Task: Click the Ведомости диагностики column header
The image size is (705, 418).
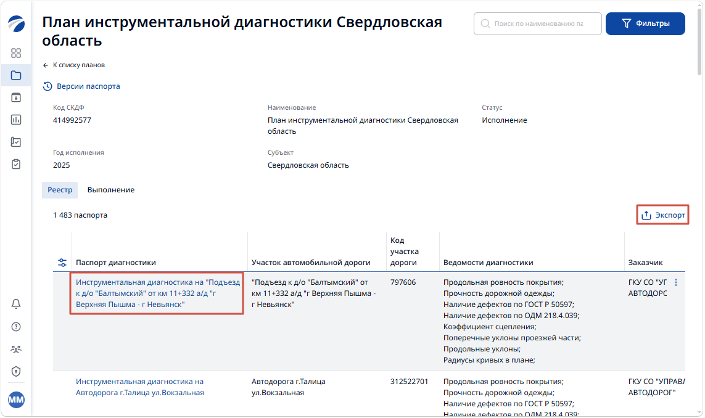Action: tap(489, 263)
